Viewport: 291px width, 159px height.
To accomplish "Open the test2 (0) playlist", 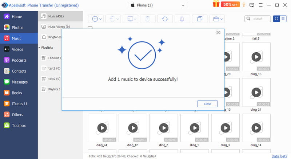I will (50, 79).
